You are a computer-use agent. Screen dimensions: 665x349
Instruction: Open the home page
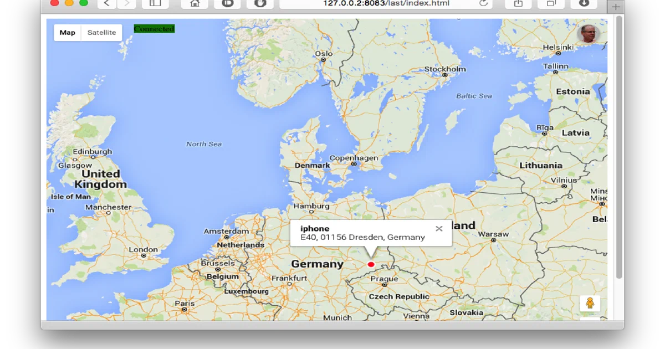[x=195, y=4]
